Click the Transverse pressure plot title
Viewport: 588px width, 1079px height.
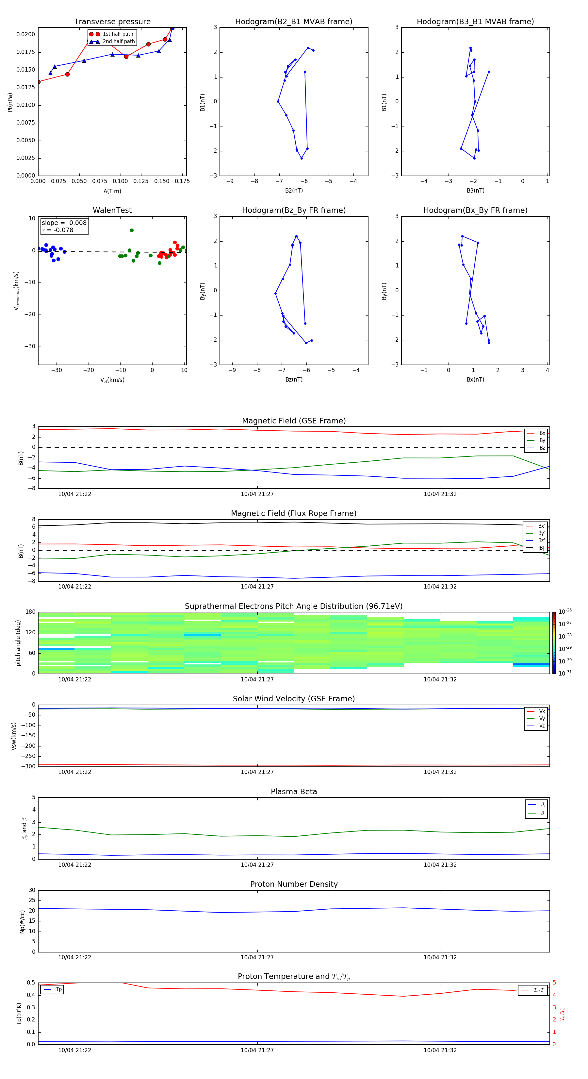pos(112,22)
